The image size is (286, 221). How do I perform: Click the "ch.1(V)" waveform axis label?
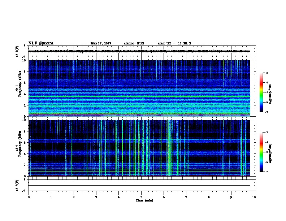point(17,51)
